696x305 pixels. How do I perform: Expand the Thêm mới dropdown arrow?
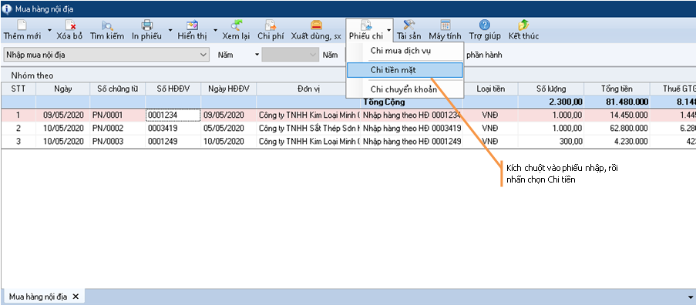(49, 31)
